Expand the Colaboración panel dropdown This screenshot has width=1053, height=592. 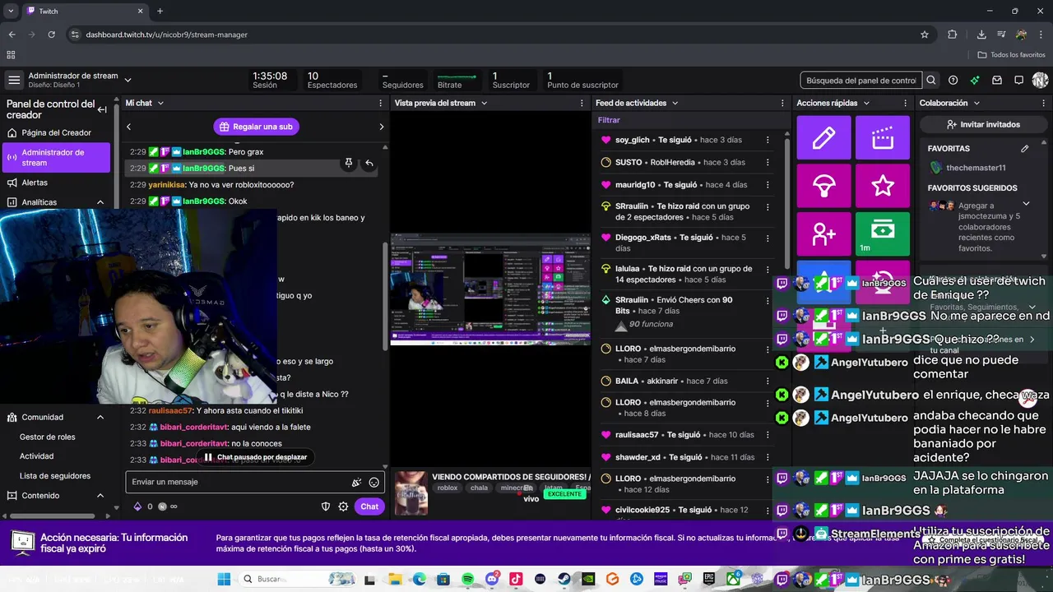[x=976, y=103]
